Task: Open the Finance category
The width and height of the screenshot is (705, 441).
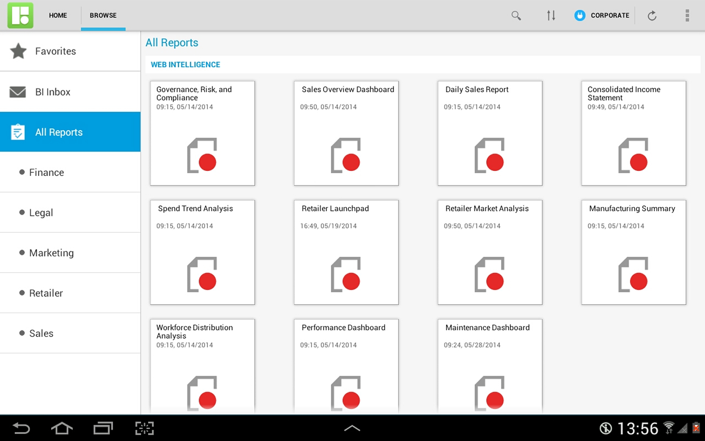Action: (70, 172)
